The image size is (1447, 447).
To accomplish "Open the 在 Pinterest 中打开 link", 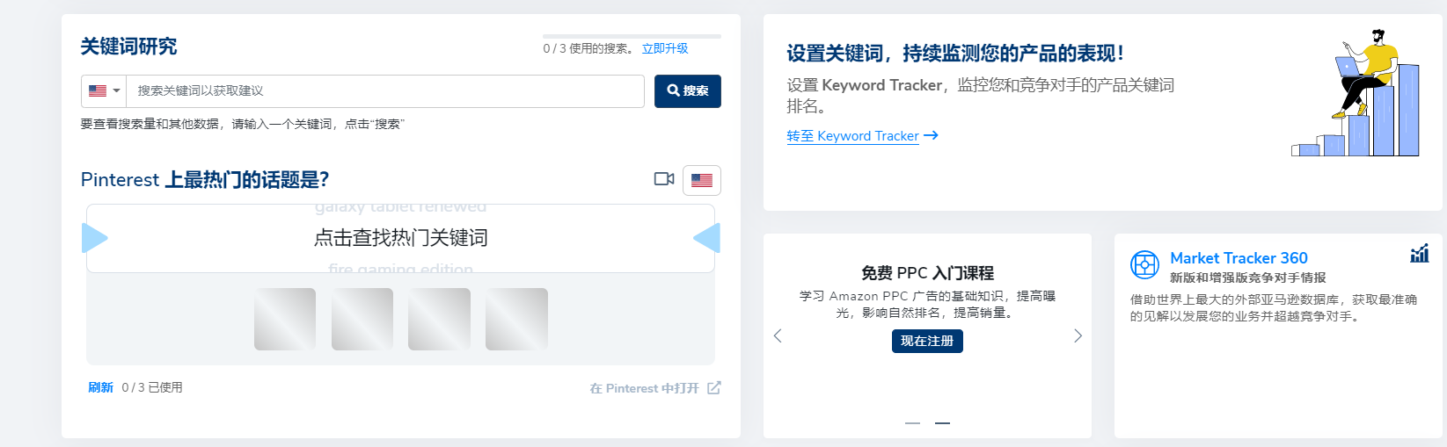I will [x=644, y=388].
